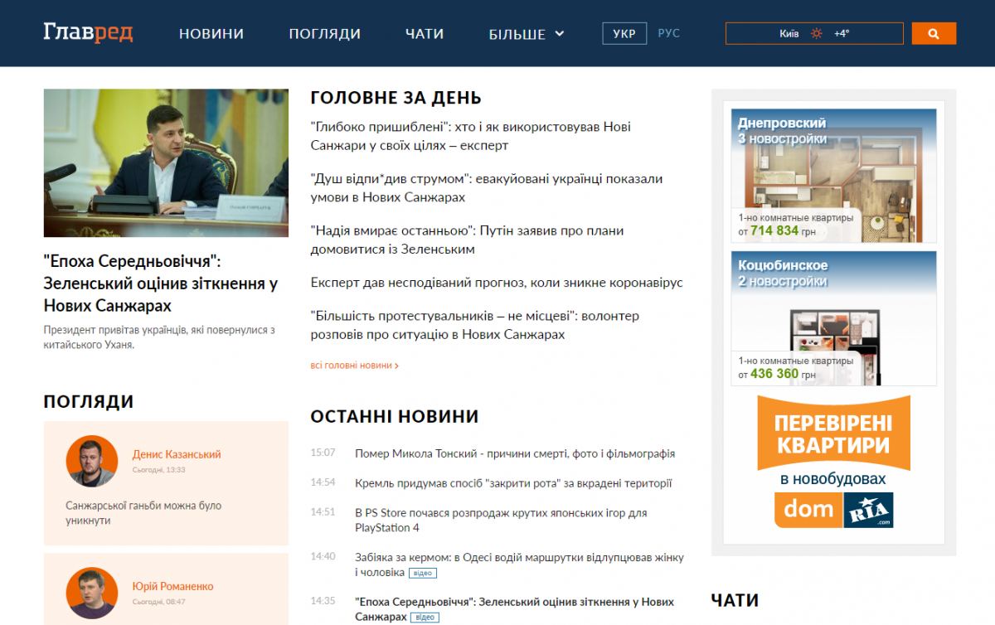The height and width of the screenshot is (625, 995).
Task: Click the sun weather icon for Київ
Action: pos(817,34)
